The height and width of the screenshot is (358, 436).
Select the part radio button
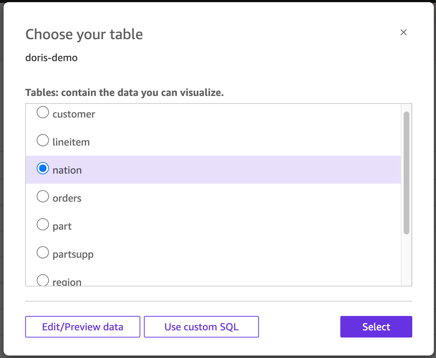point(42,224)
